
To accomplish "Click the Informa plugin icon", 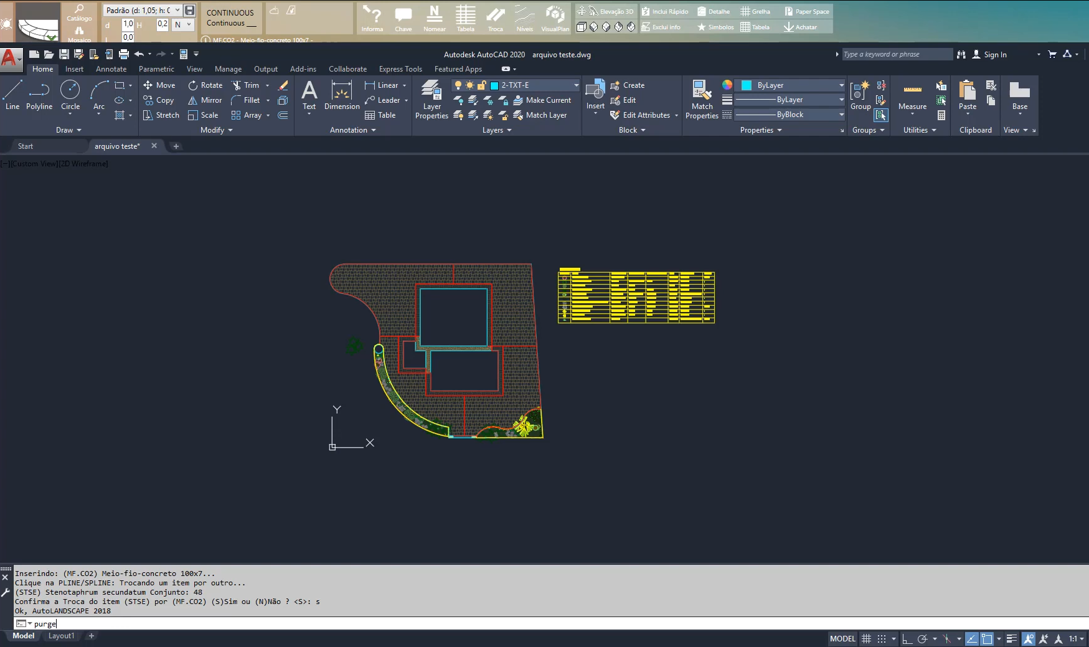I will [x=372, y=19].
